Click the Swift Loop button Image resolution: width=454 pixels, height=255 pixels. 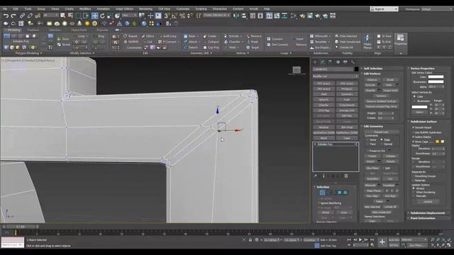(167, 36)
